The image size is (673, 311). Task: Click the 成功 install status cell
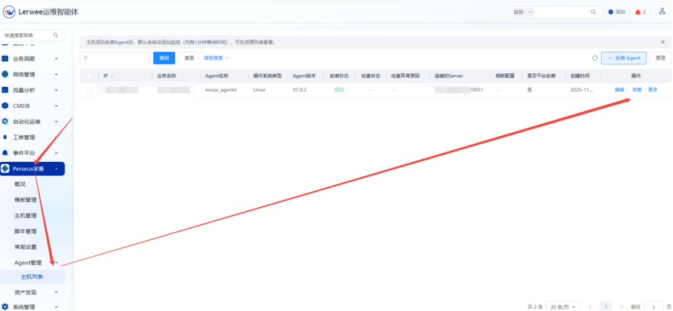point(339,90)
